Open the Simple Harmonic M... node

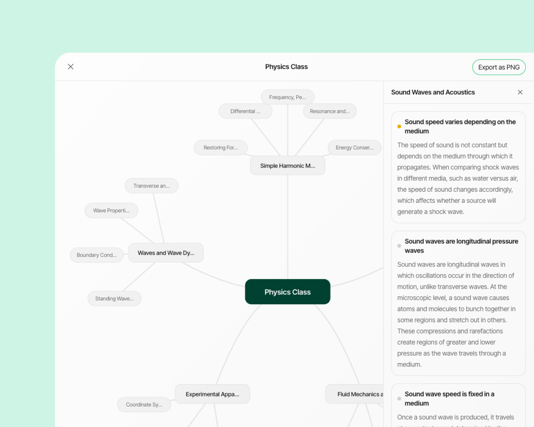pos(288,165)
